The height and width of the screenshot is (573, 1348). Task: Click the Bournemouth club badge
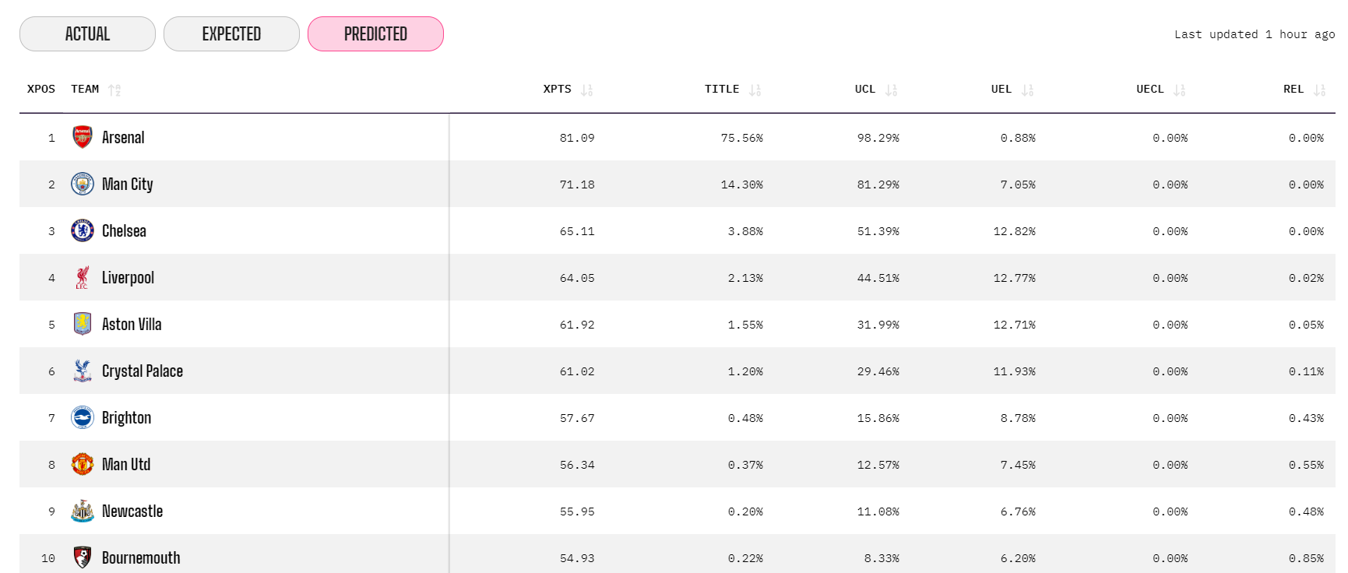[x=83, y=557]
